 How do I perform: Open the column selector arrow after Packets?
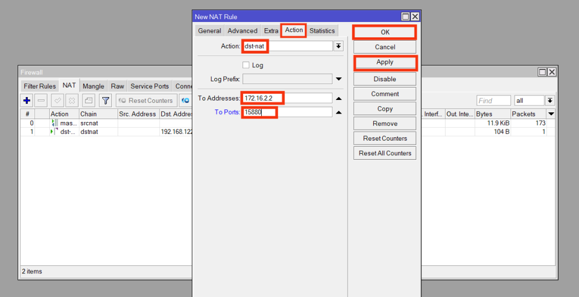(551, 114)
